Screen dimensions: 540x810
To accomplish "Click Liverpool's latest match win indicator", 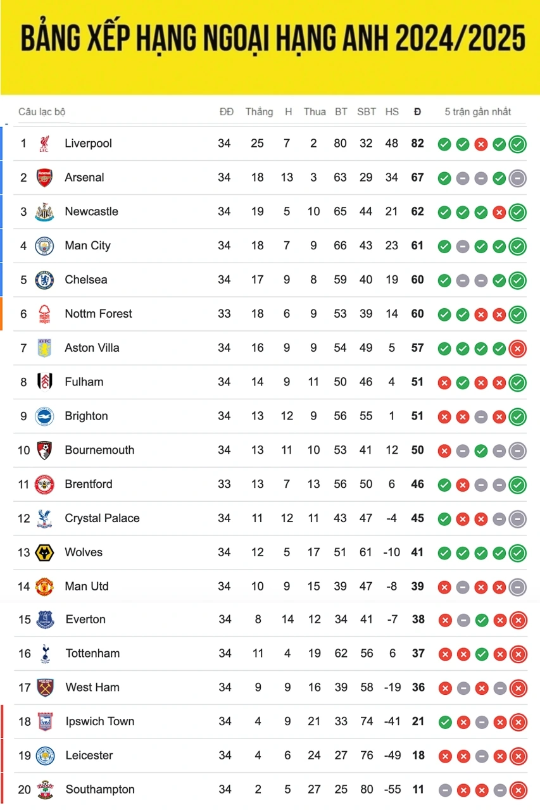I will pyautogui.click(x=518, y=144).
